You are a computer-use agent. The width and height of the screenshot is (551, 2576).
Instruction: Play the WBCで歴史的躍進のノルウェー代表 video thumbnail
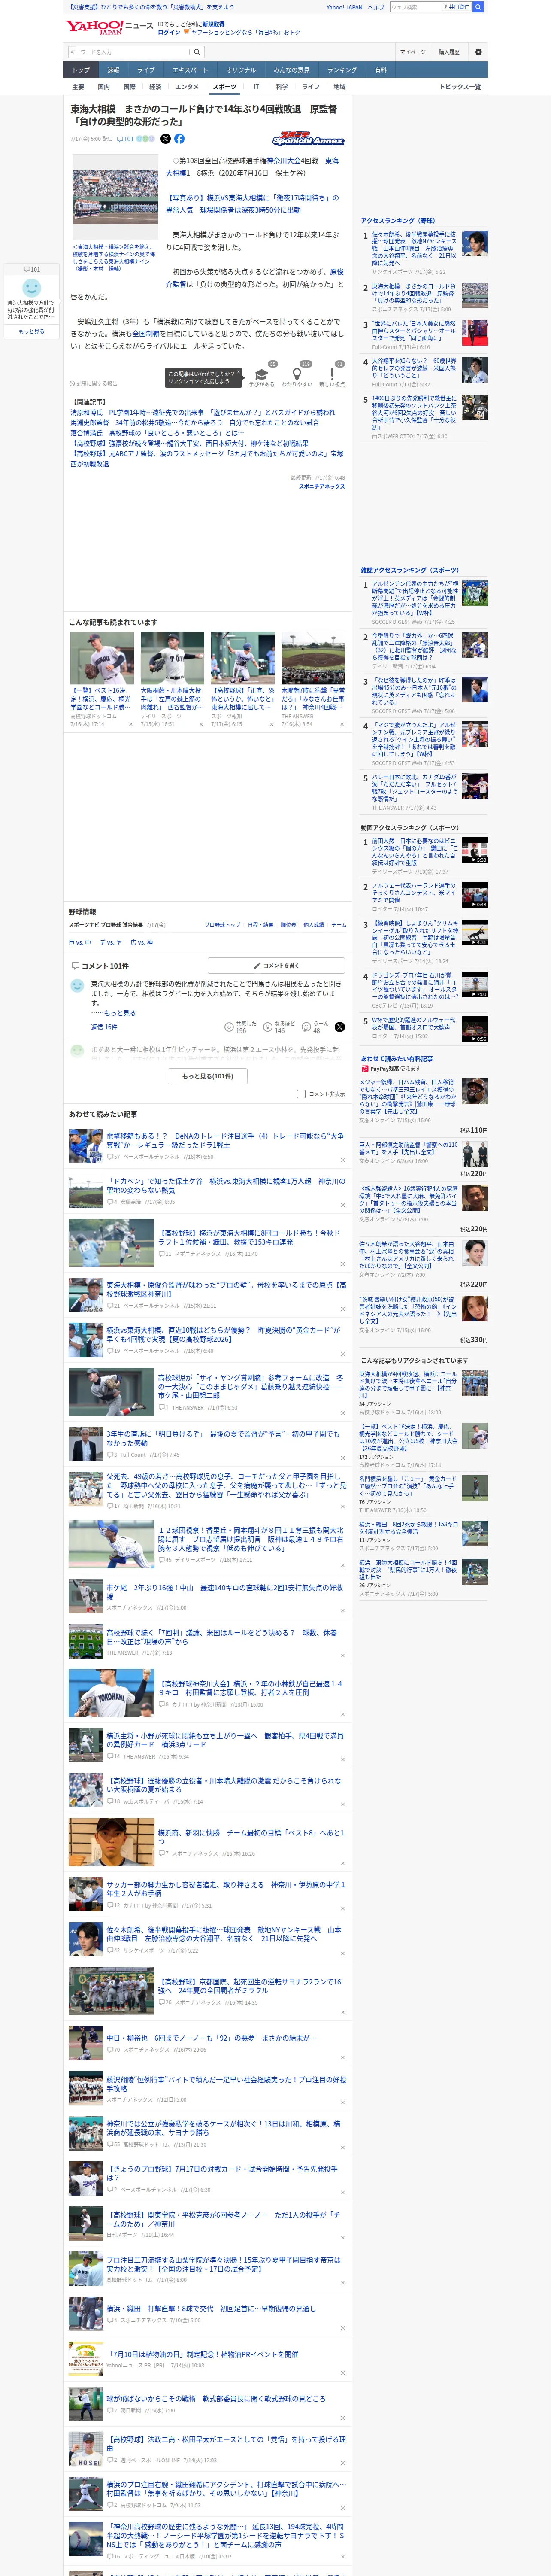point(474,1029)
